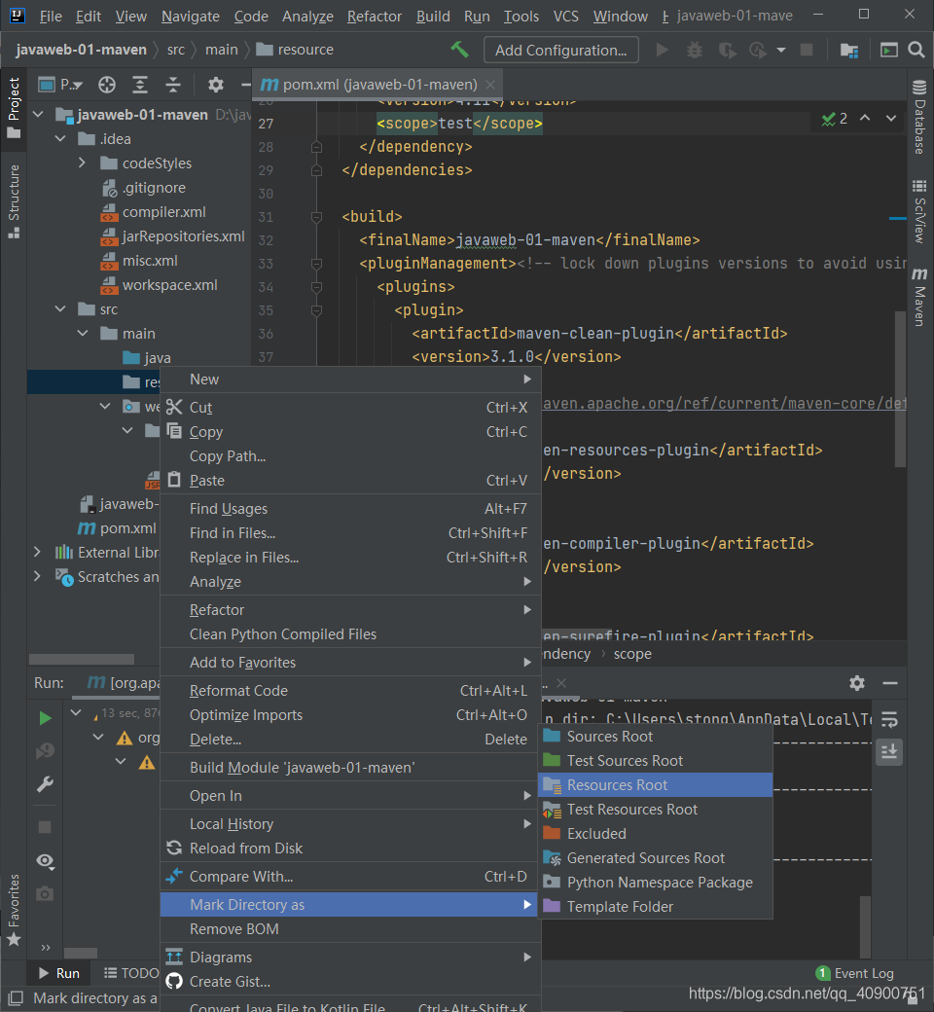Click Expand All icon in Project panel

[x=140, y=85]
